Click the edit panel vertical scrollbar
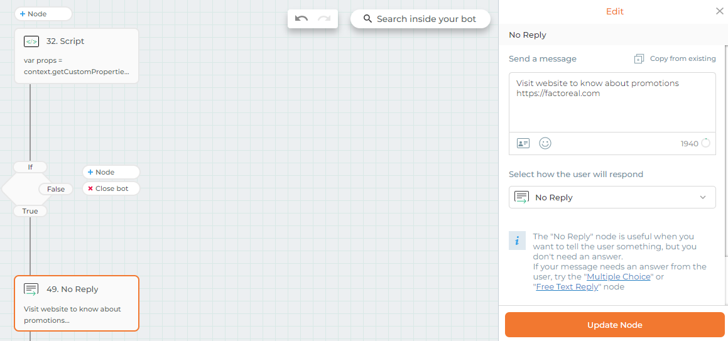 [x=726, y=151]
